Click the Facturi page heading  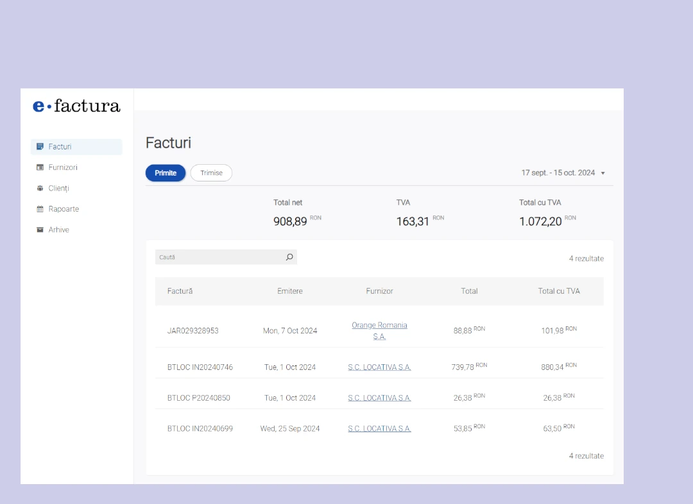click(168, 143)
